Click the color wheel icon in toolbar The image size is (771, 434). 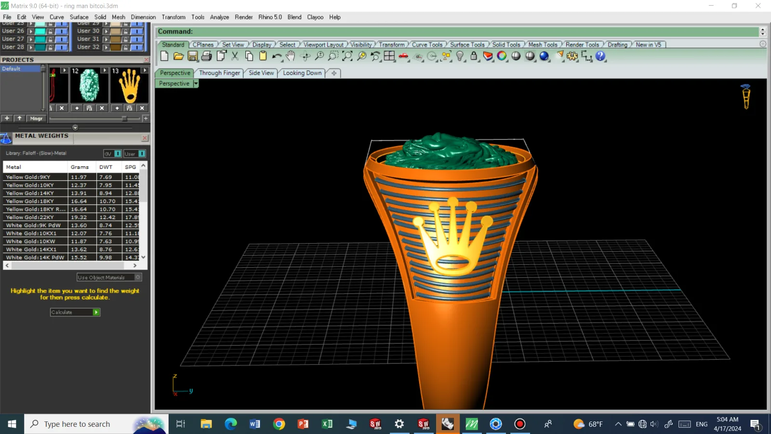[502, 56]
